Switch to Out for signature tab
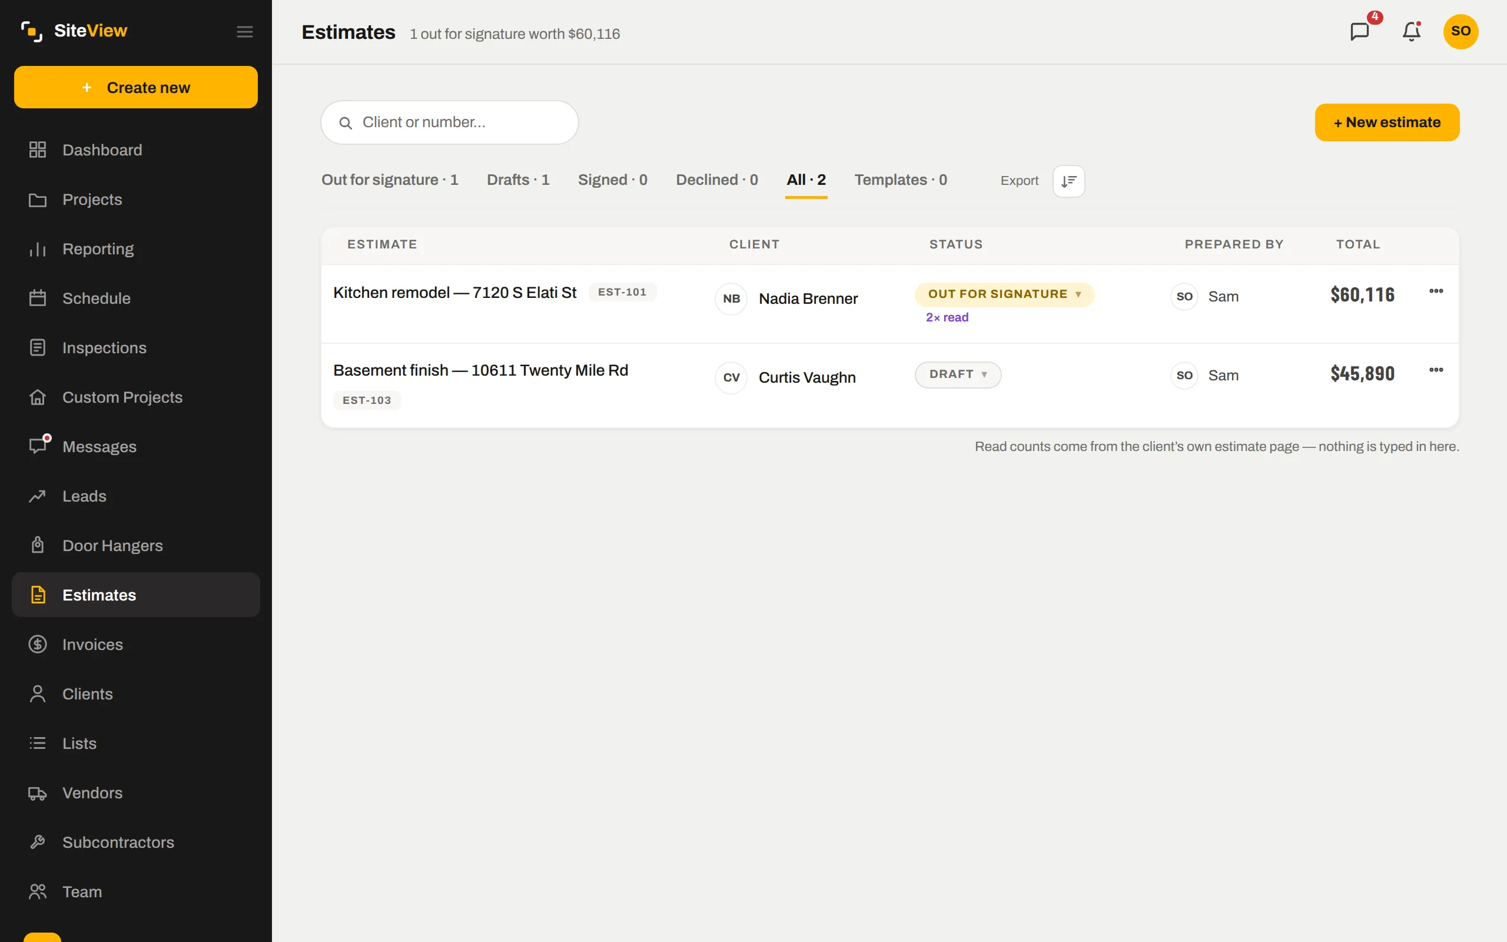Screen dimensions: 1507x942 390,180
